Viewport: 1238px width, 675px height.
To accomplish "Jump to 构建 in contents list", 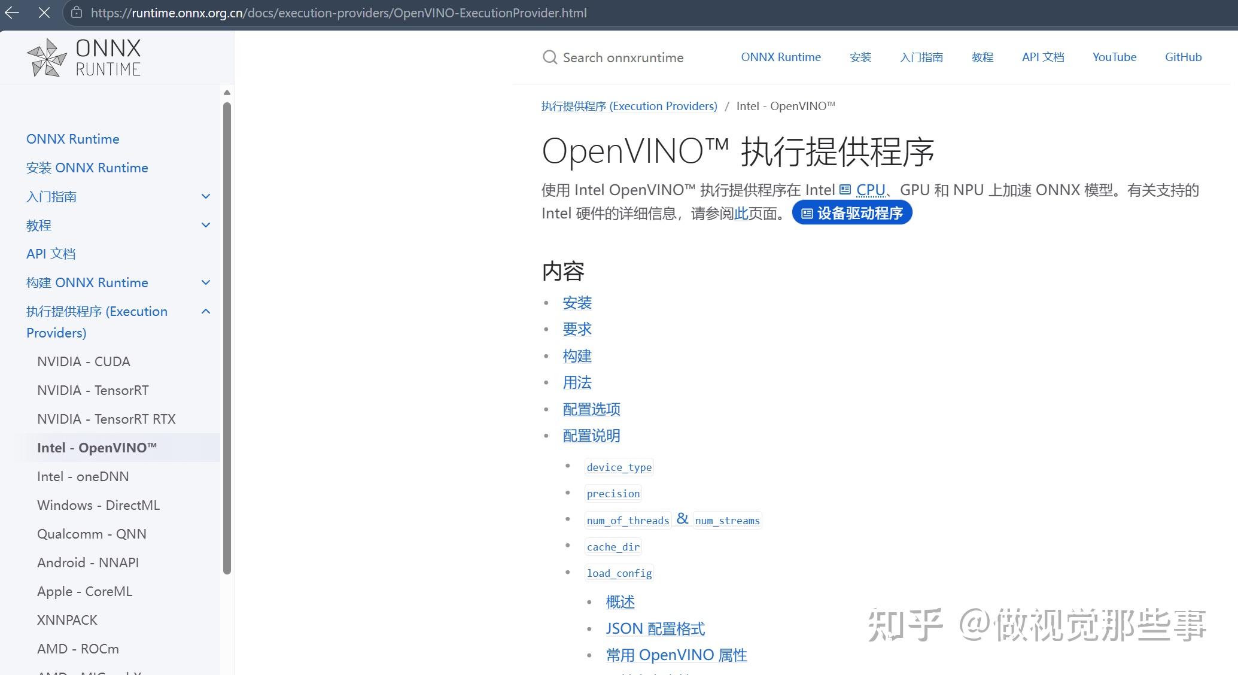I will coord(577,356).
